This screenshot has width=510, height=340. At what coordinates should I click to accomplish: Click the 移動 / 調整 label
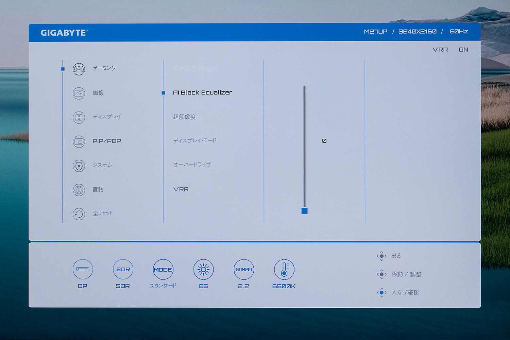pyautogui.click(x=406, y=274)
